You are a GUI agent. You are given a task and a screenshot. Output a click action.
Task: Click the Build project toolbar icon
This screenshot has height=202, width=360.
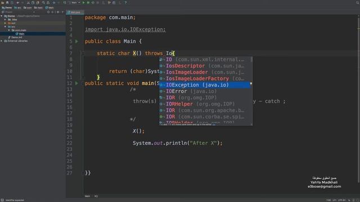tap(65, 2)
